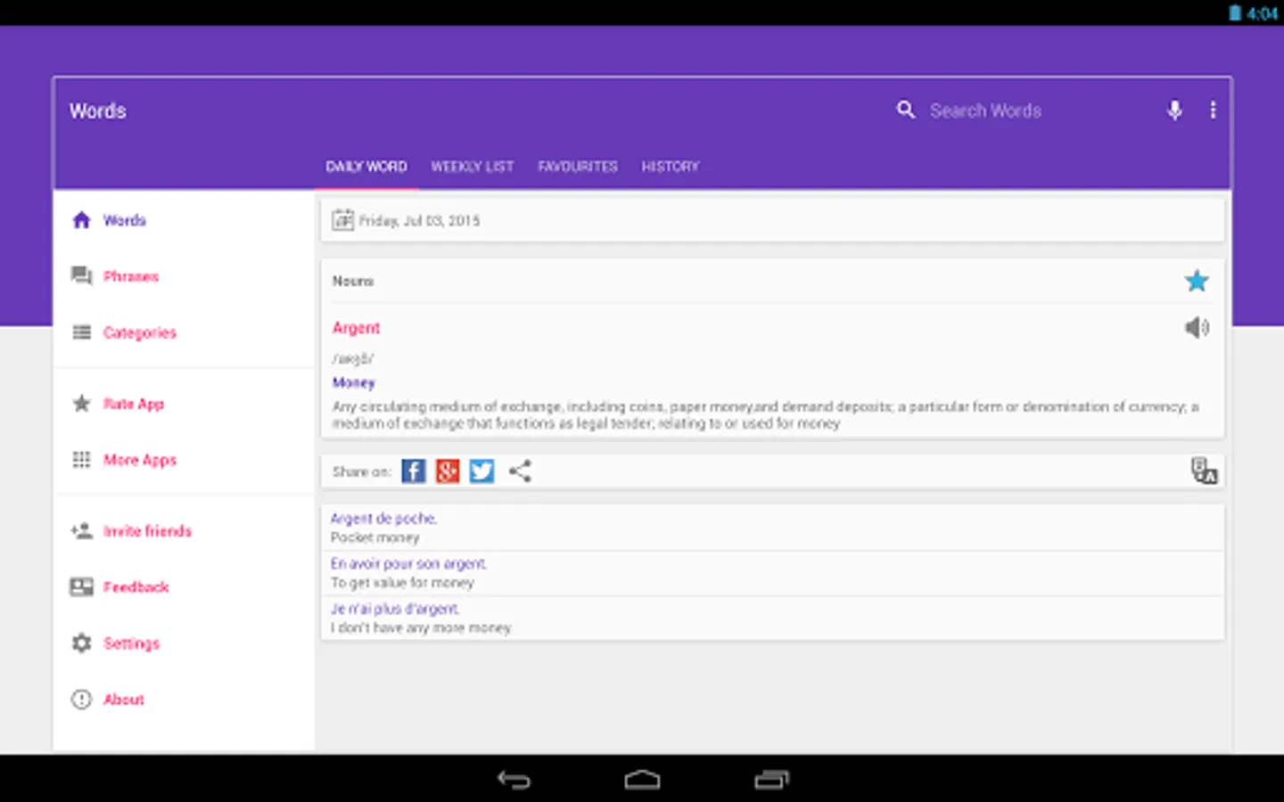Tap the search magnifier icon
Image resolution: width=1284 pixels, height=802 pixels.
click(906, 110)
